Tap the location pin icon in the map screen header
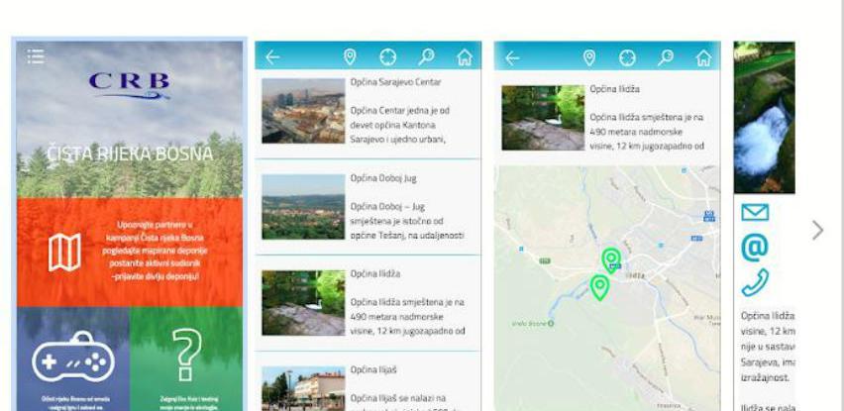The image size is (844, 411). pos(589,58)
